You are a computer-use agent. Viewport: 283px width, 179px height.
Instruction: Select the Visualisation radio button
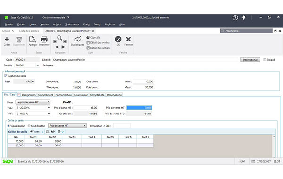8,126
